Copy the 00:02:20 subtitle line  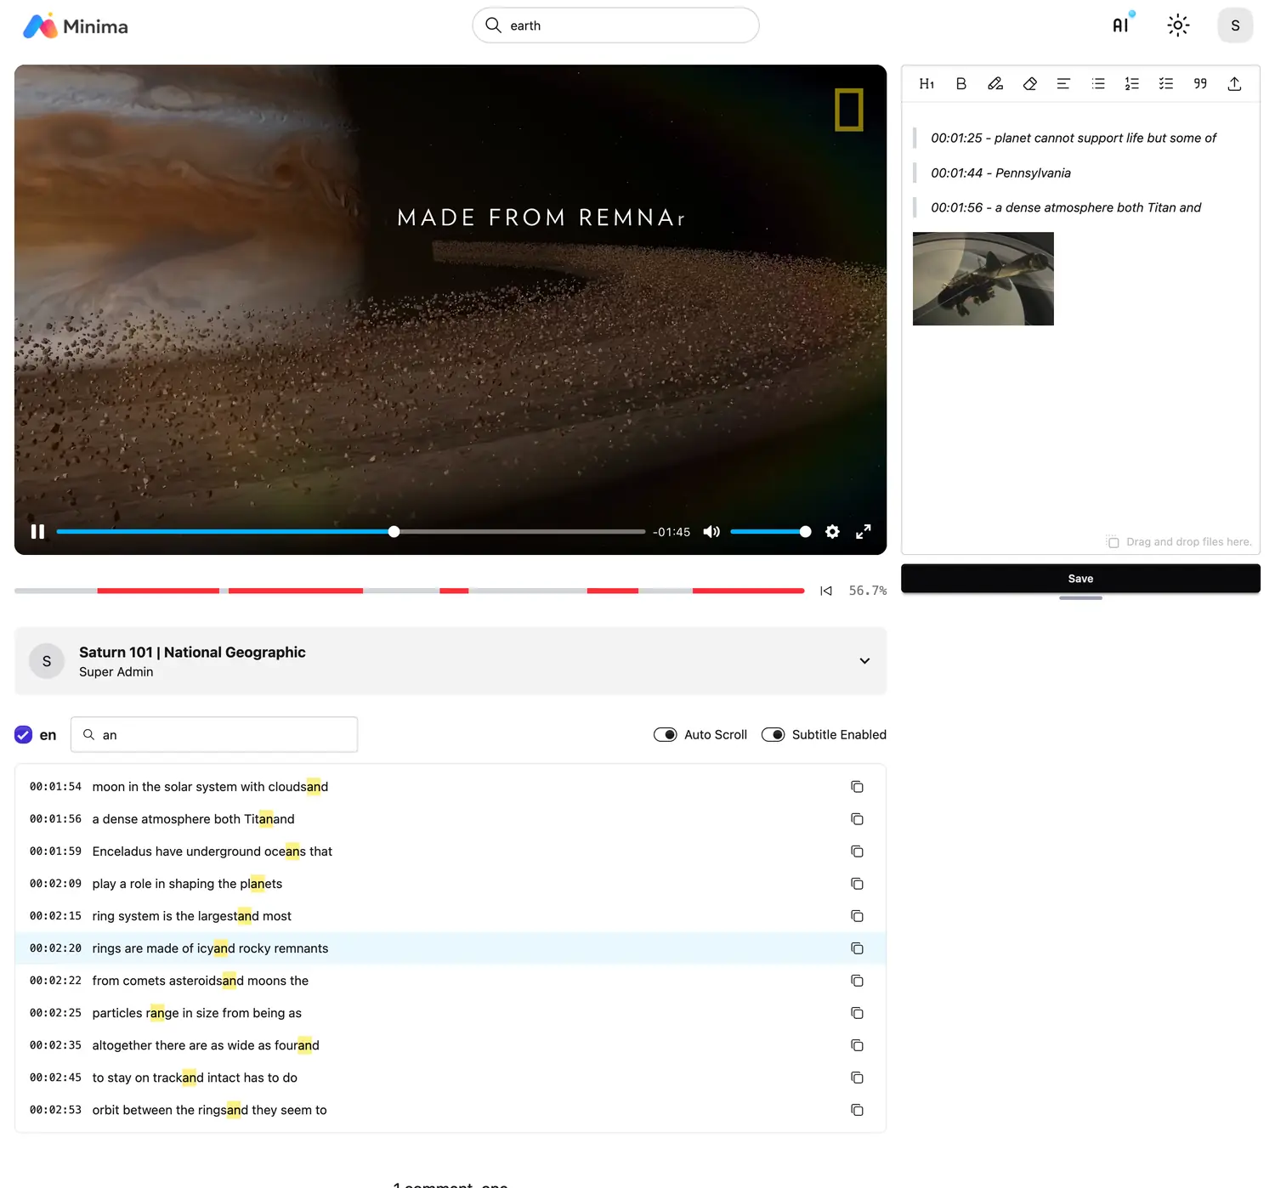tap(857, 948)
